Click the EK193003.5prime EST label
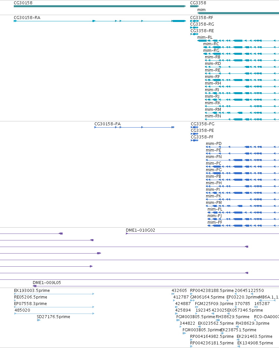Viewport: 279px width, 348px height. [32, 291]
